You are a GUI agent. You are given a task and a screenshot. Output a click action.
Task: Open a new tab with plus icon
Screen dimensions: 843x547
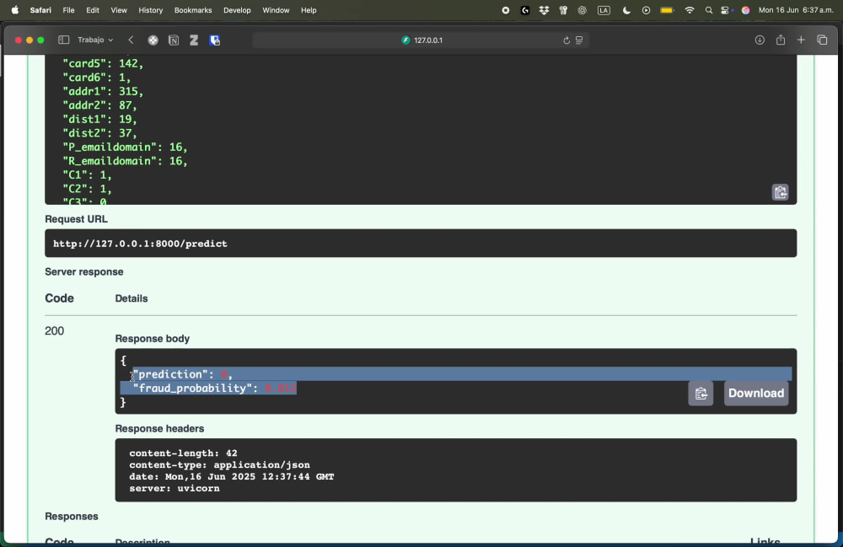coord(801,40)
